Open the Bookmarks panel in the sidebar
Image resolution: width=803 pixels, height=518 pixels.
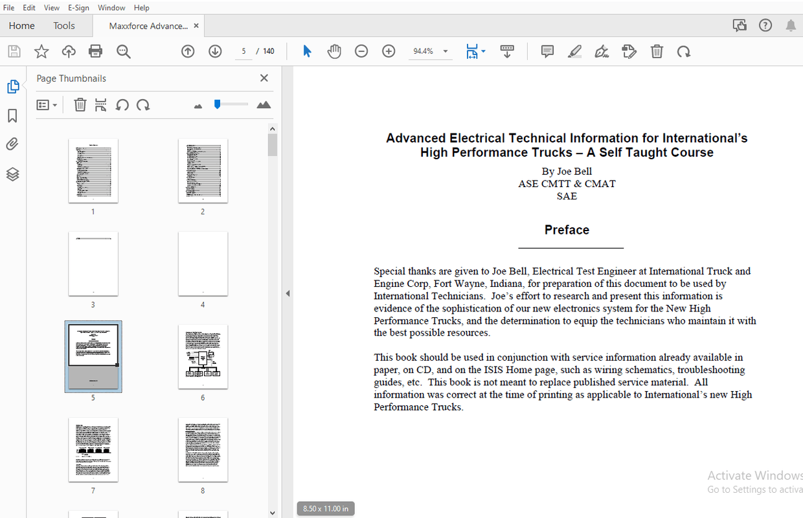[13, 115]
